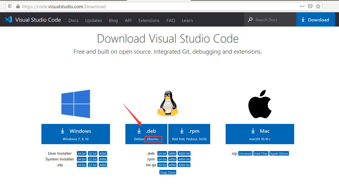This screenshot has height=191, width=339.
Task: Click the Windows logo image
Action: pos(76,104)
